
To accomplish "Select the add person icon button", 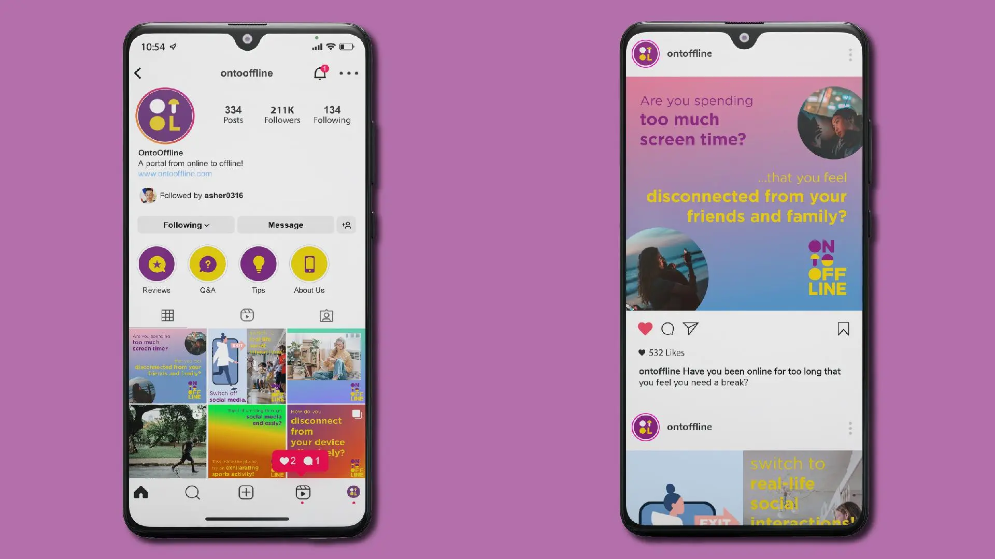I will [x=347, y=225].
